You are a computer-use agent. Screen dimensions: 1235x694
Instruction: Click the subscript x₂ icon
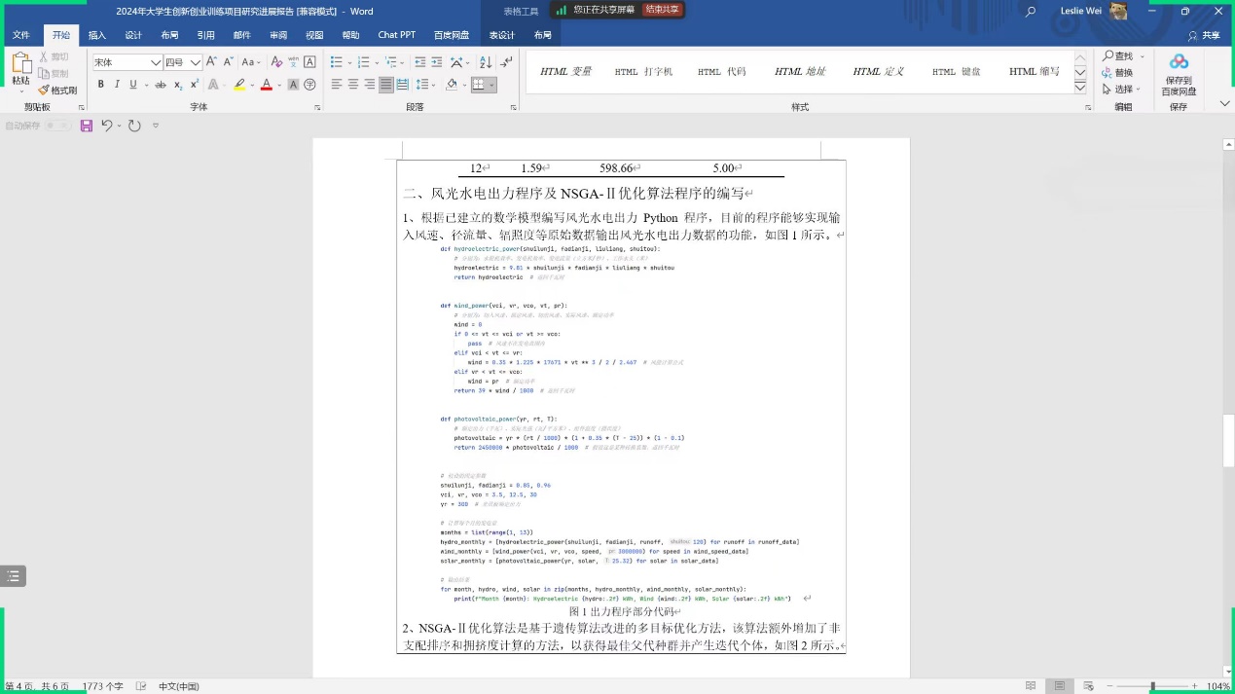pyautogui.click(x=179, y=85)
